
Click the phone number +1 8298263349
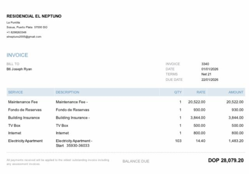(16, 32)
